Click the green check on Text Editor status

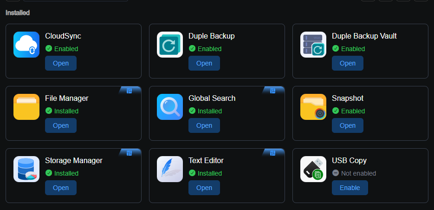pyautogui.click(x=192, y=173)
